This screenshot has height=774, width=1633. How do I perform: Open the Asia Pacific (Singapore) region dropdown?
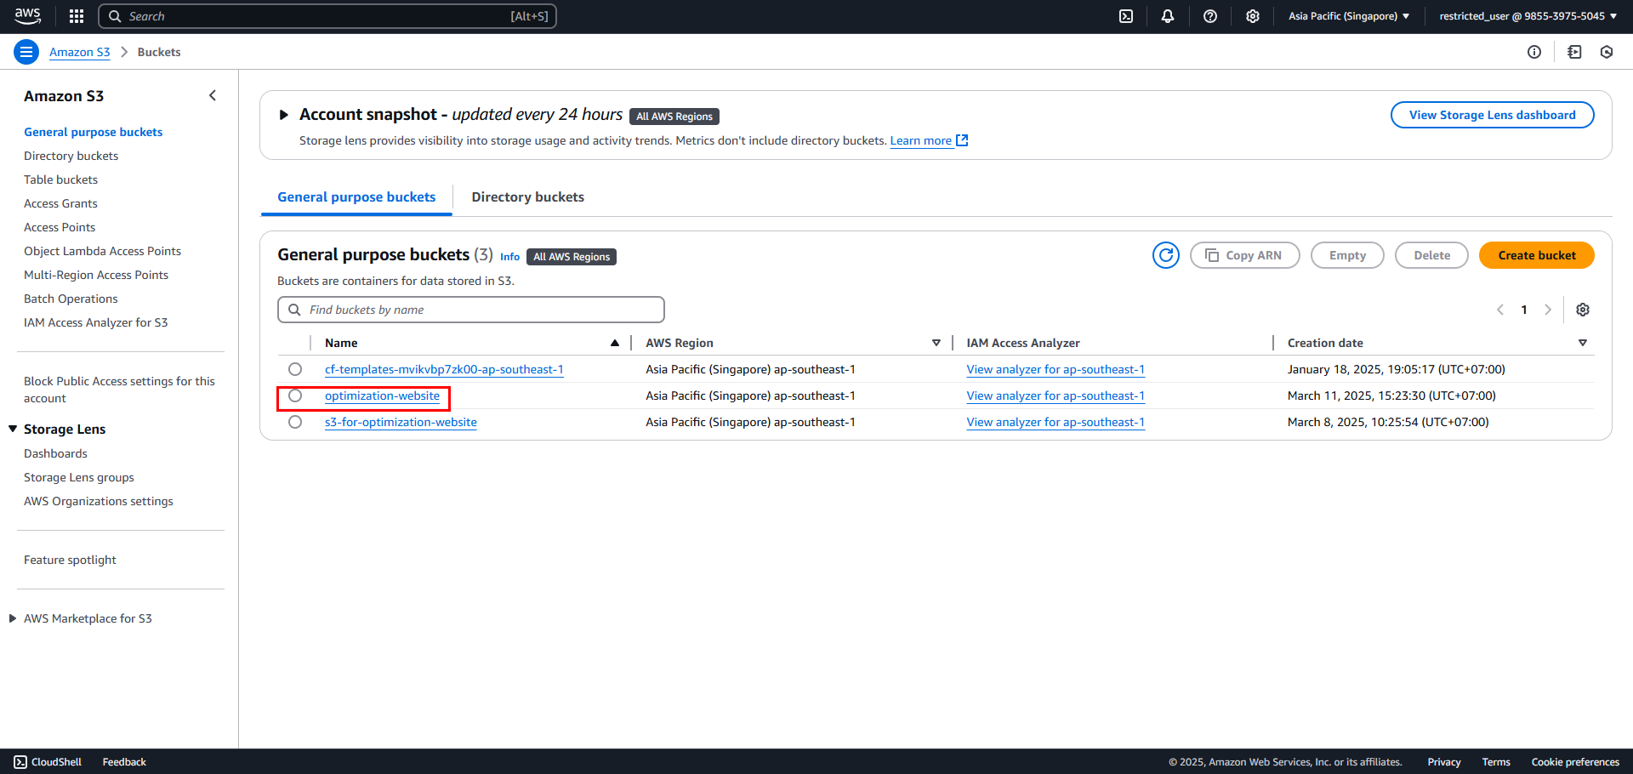(1349, 16)
